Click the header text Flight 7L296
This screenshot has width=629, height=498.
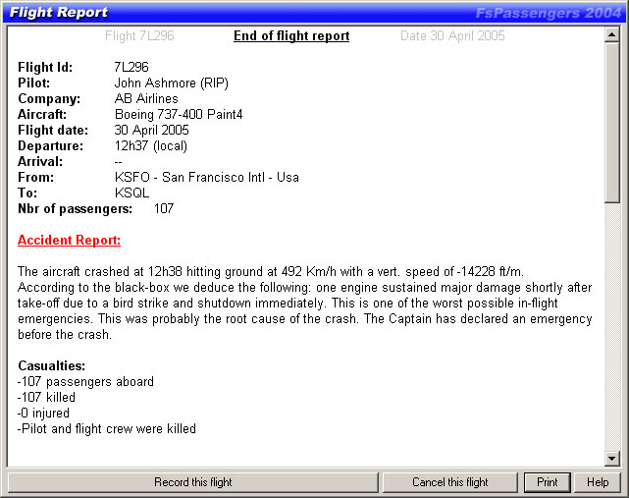139,35
